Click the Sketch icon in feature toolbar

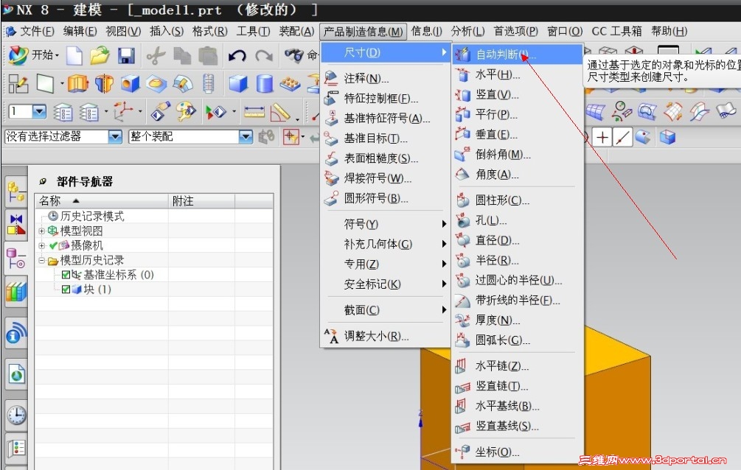pos(18,84)
